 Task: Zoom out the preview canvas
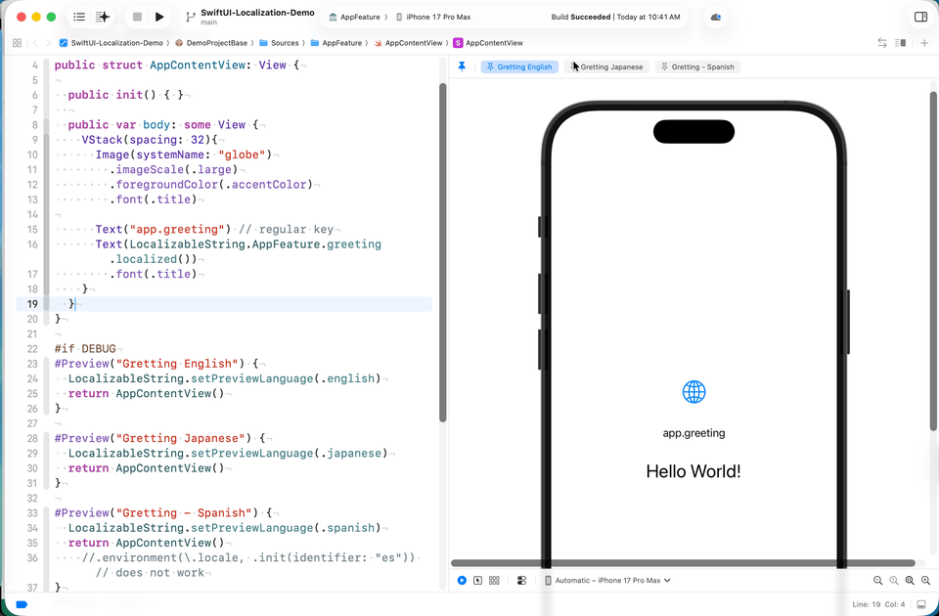pyautogui.click(x=877, y=581)
